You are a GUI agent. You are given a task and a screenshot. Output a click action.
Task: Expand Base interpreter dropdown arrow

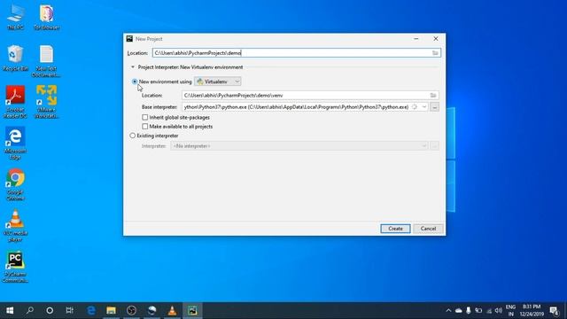423,107
